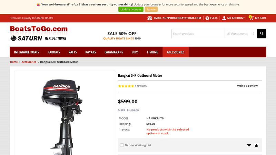This screenshot has width=276, height=155.
Task: Open the Inflatable Boats menu
Action: coord(27,52)
